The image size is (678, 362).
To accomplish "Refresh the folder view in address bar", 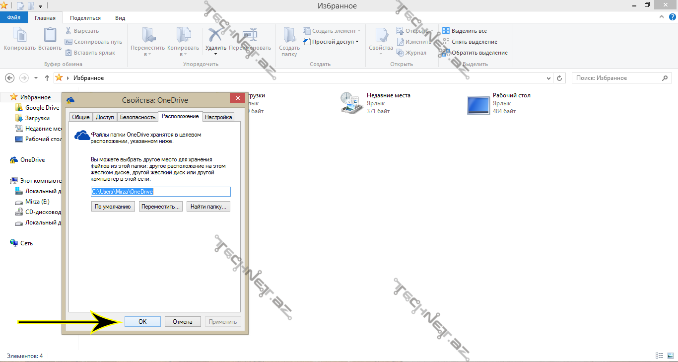I will point(560,78).
